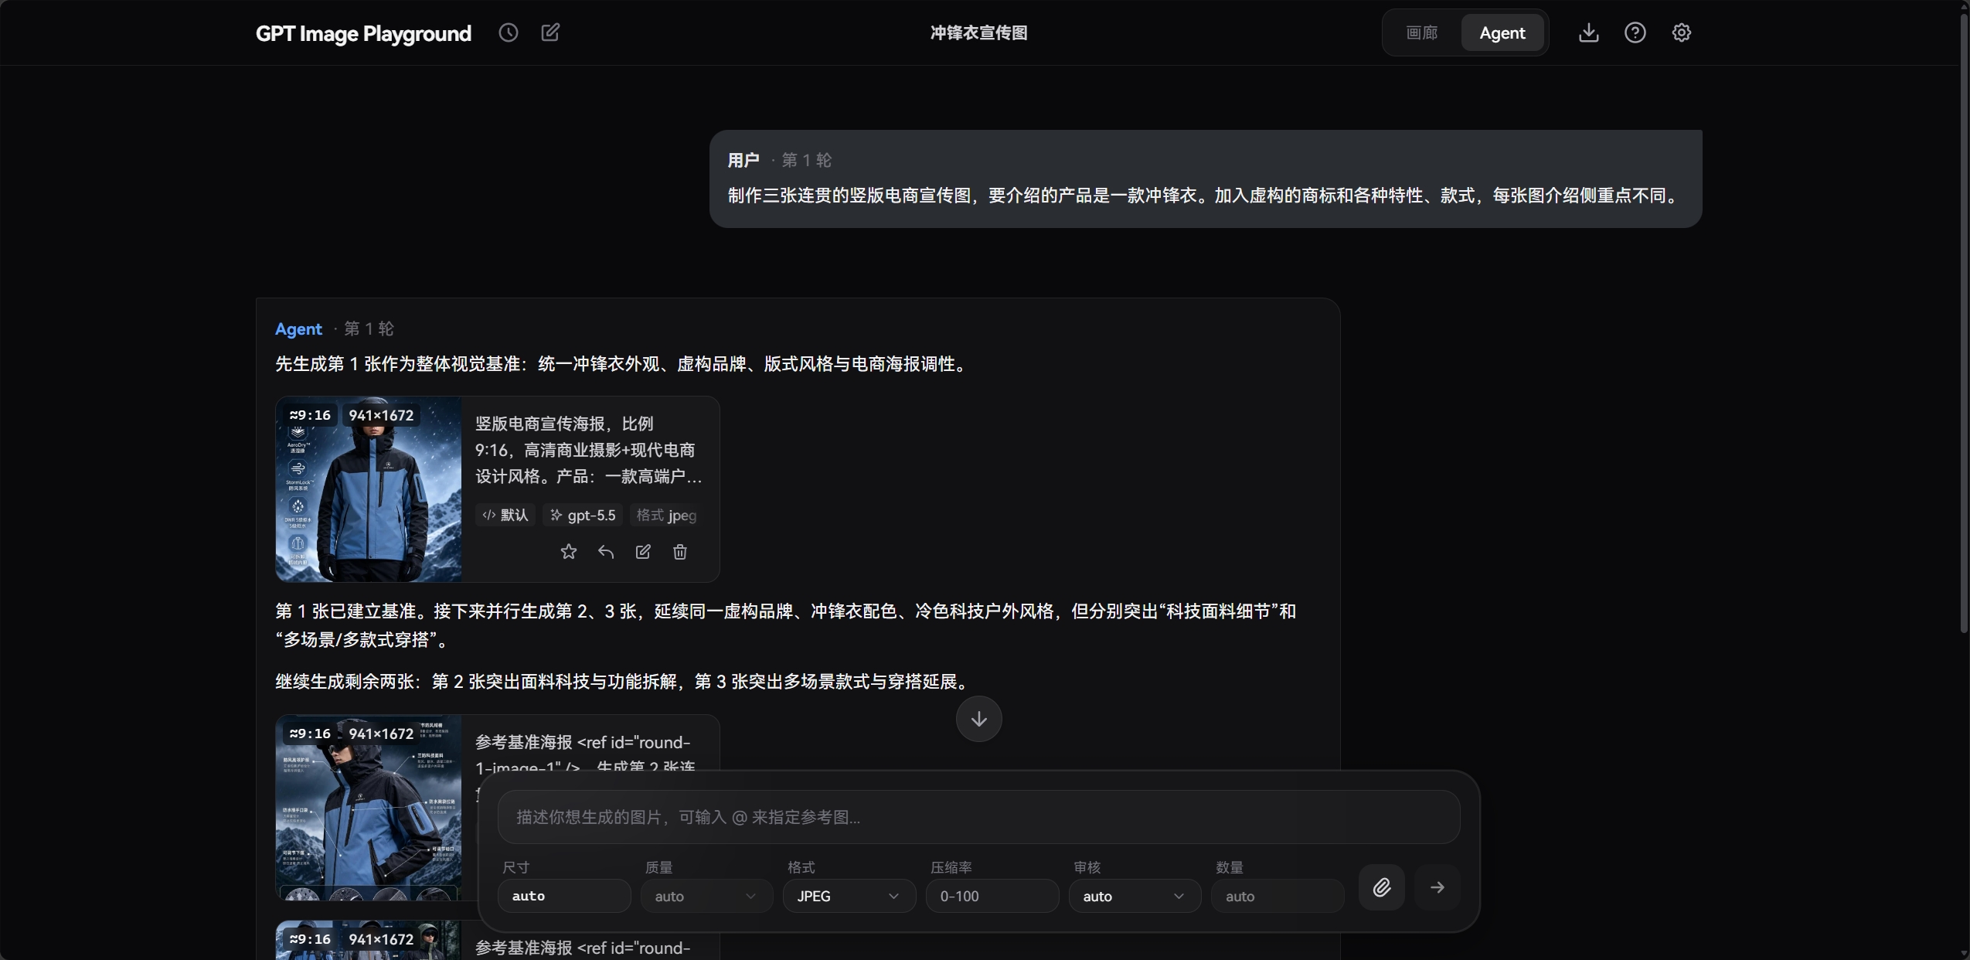Image resolution: width=1970 pixels, height=960 pixels.
Task: Start a new conversation with pencil icon
Action: coord(550,32)
